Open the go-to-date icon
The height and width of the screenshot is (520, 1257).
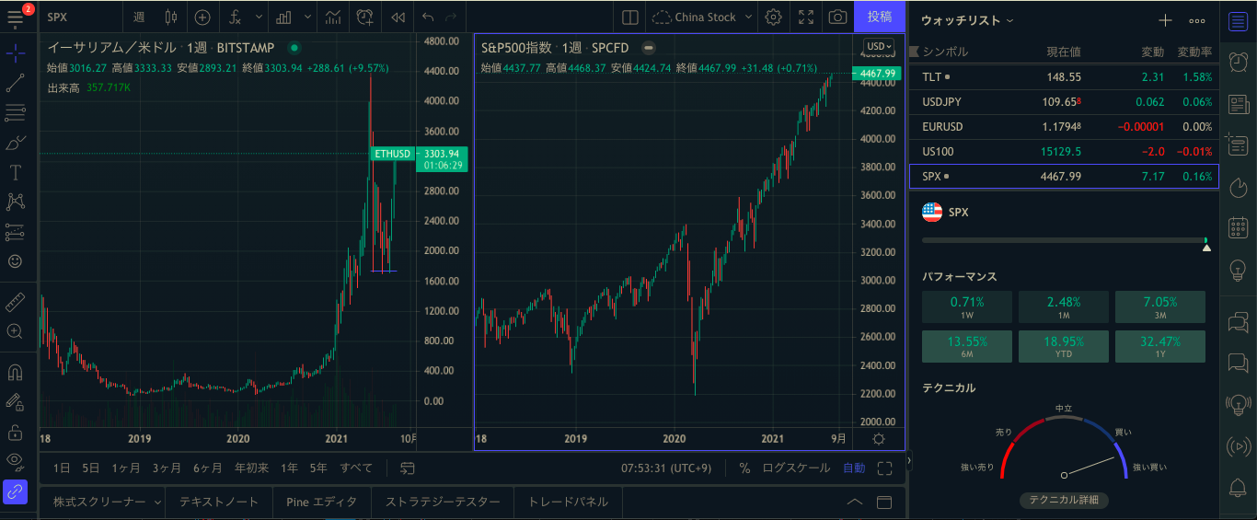[408, 468]
